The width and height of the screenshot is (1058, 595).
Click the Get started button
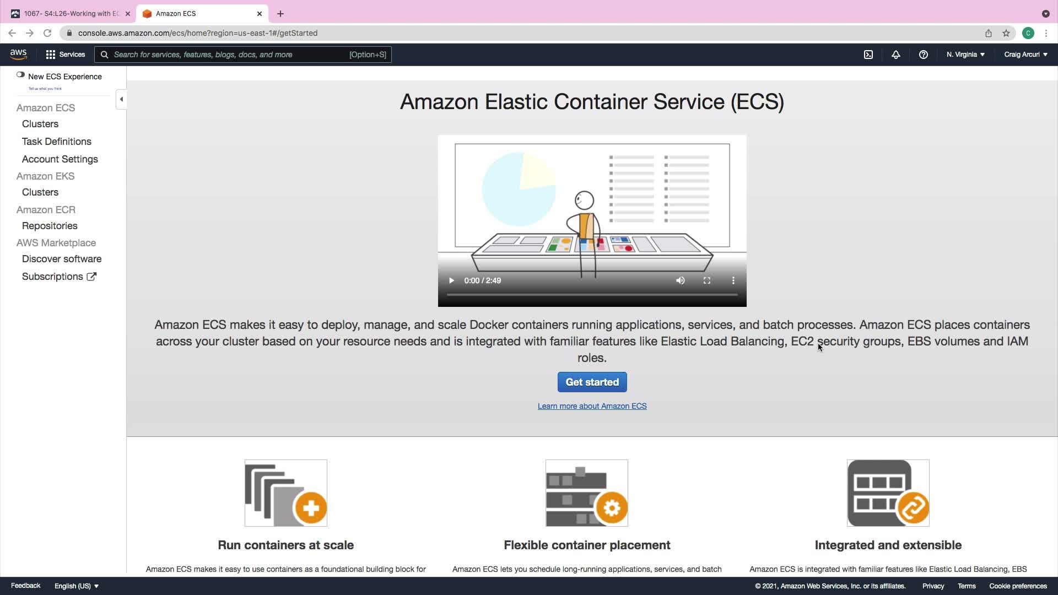592,382
